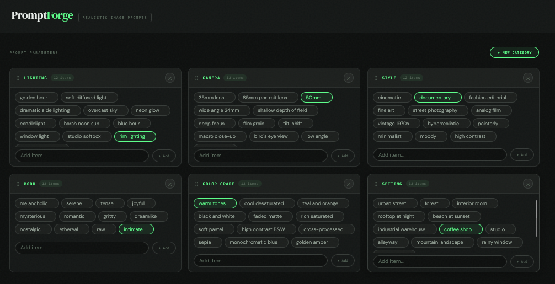Remove the Setting category with its X icon
Viewport: 555px width, 284px height.
(x=528, y=184)
